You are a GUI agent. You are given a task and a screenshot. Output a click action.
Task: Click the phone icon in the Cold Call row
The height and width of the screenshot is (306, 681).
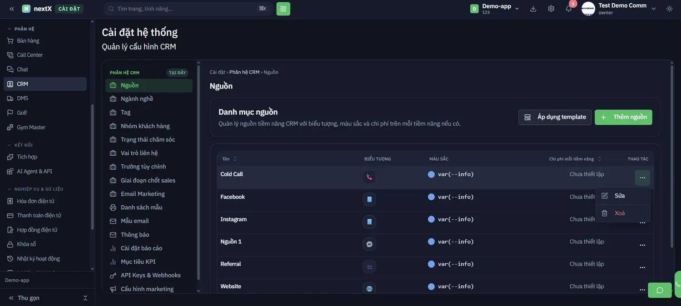(x=370, y=177)
